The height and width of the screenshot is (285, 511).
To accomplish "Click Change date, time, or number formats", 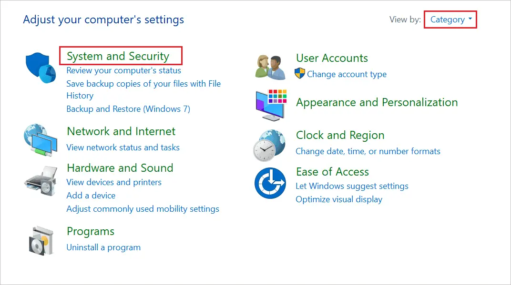I will click(x=368, y=151).
